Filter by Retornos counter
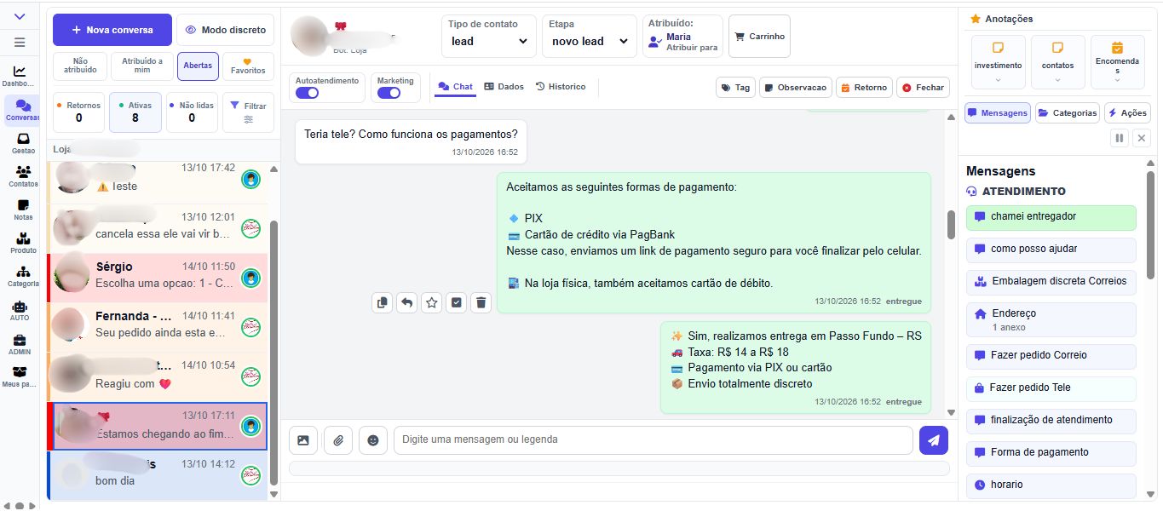1163x511 pixels. pos(79,112)
